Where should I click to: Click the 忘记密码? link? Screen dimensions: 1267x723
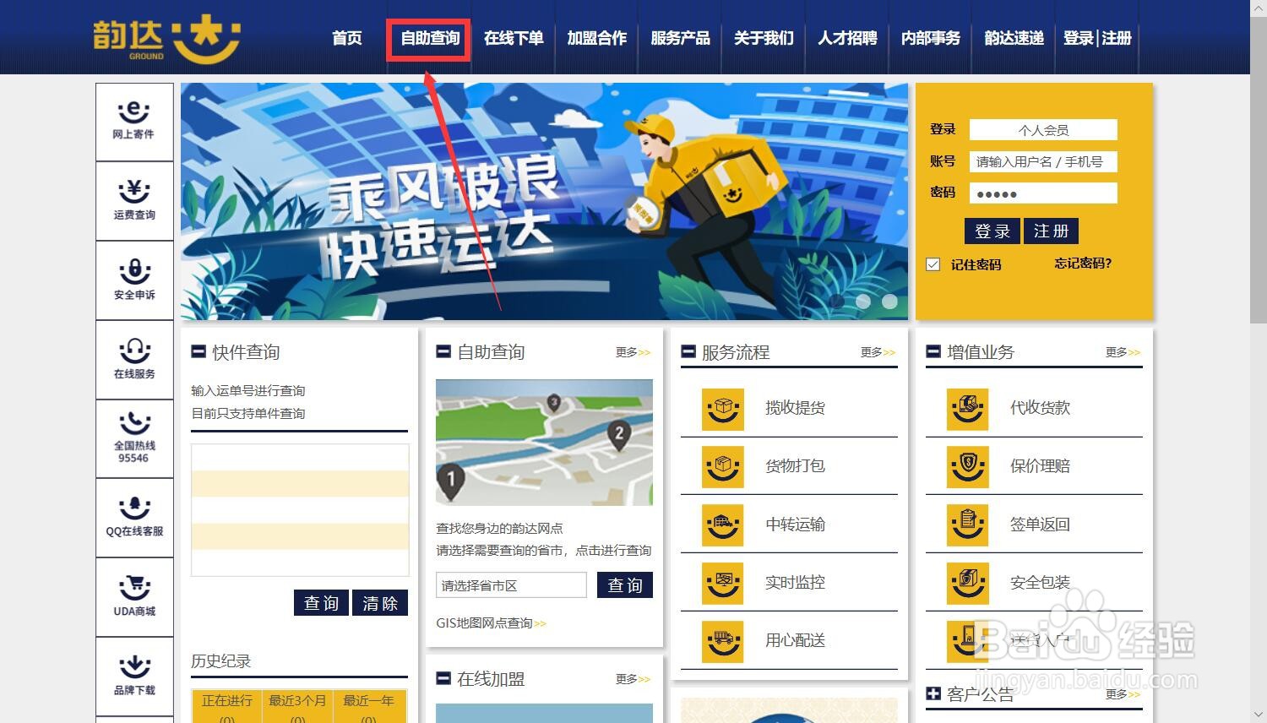click(1083, 264)
